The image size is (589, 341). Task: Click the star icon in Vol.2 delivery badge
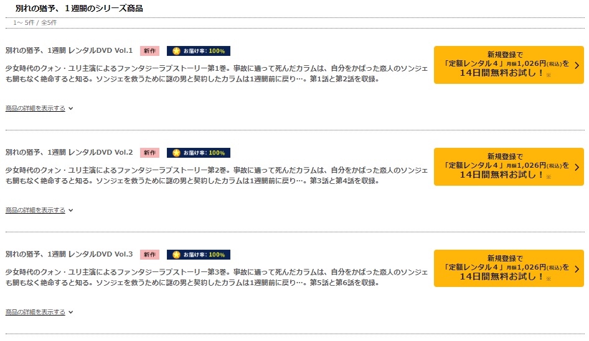[176, 153]
